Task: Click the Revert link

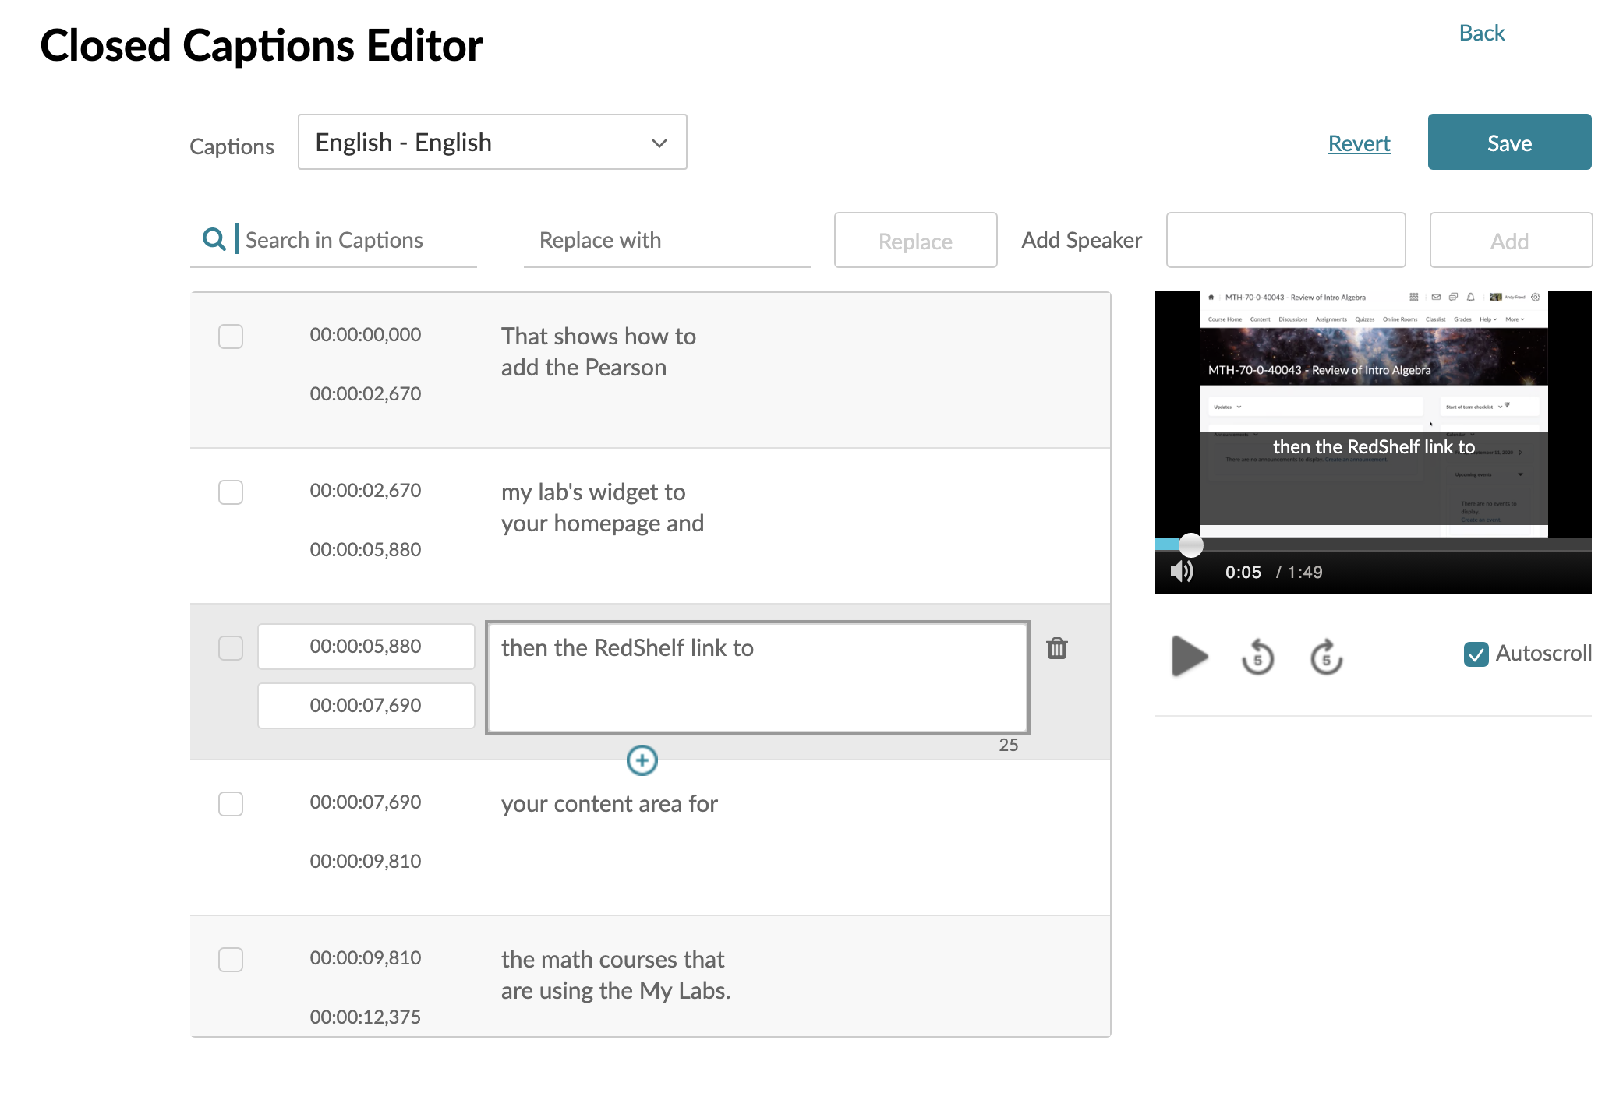Action: click(x=1359, y=143)
